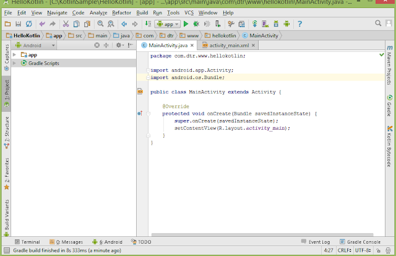
Task: Click the Replace toolbar icon
Action: [111, 24]
